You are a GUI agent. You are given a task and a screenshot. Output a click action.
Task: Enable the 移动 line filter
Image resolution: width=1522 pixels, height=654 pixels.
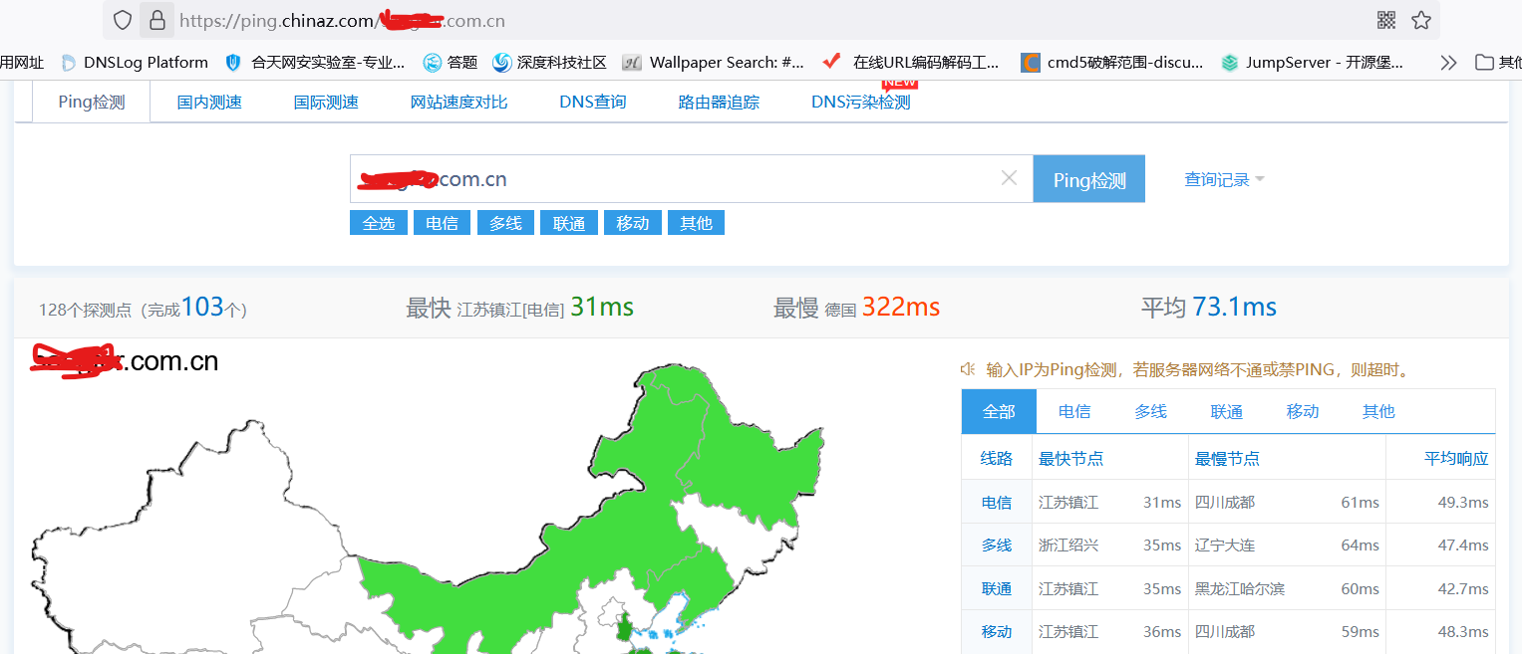tap(632, 222)
